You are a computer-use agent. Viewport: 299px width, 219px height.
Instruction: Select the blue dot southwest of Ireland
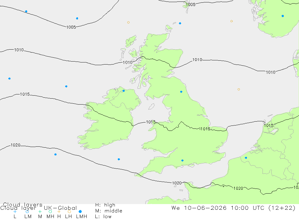(55, 154)
